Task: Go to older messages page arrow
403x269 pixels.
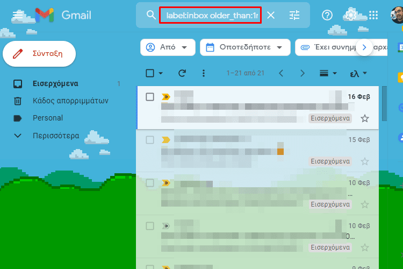Action: click(x=302, y=73)
